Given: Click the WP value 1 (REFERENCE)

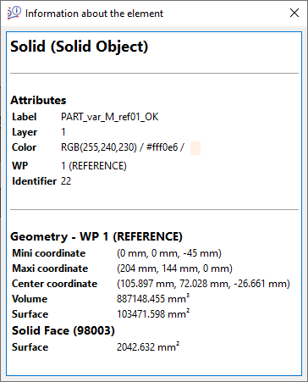Looking at the screenshot, I should tap(94, 166).
